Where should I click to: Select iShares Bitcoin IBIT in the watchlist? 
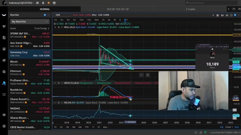[x=30, y=119]
